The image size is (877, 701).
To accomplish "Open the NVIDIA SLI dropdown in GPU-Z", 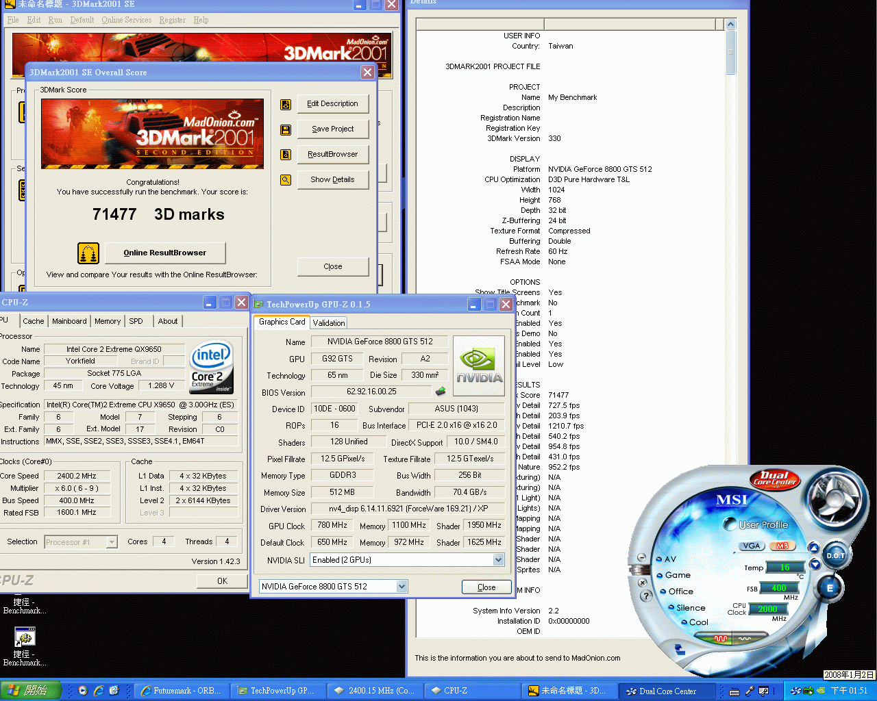I will (x=498, y=560).
